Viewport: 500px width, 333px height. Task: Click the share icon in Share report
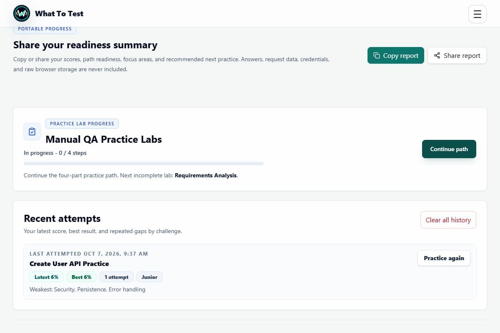[437, 55]
